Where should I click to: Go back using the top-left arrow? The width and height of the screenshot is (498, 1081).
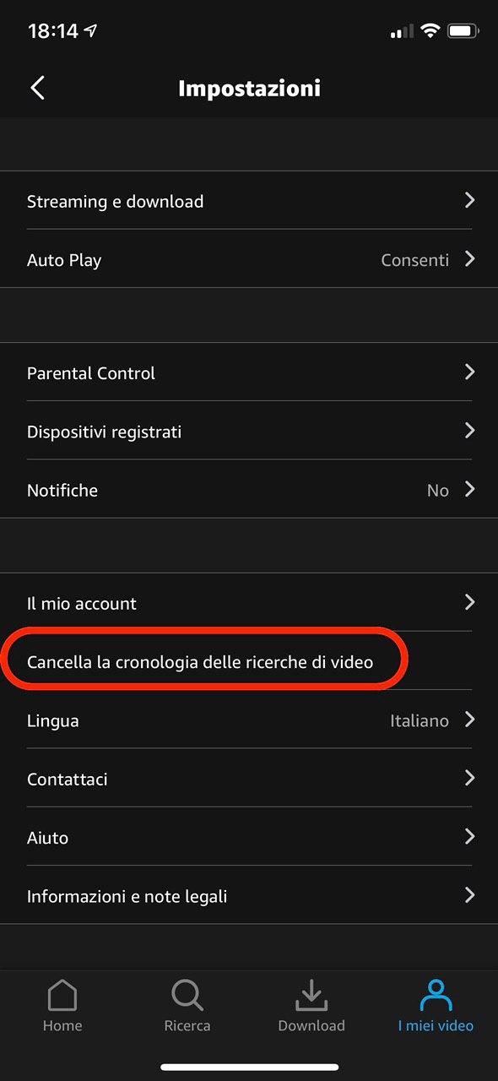tap(37, 88)
